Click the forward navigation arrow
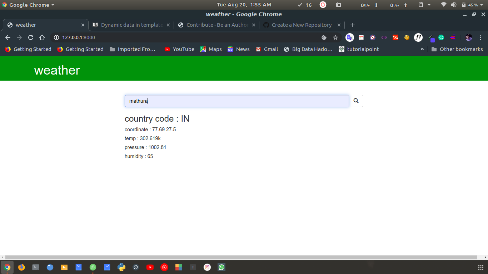 click(19, 37)
